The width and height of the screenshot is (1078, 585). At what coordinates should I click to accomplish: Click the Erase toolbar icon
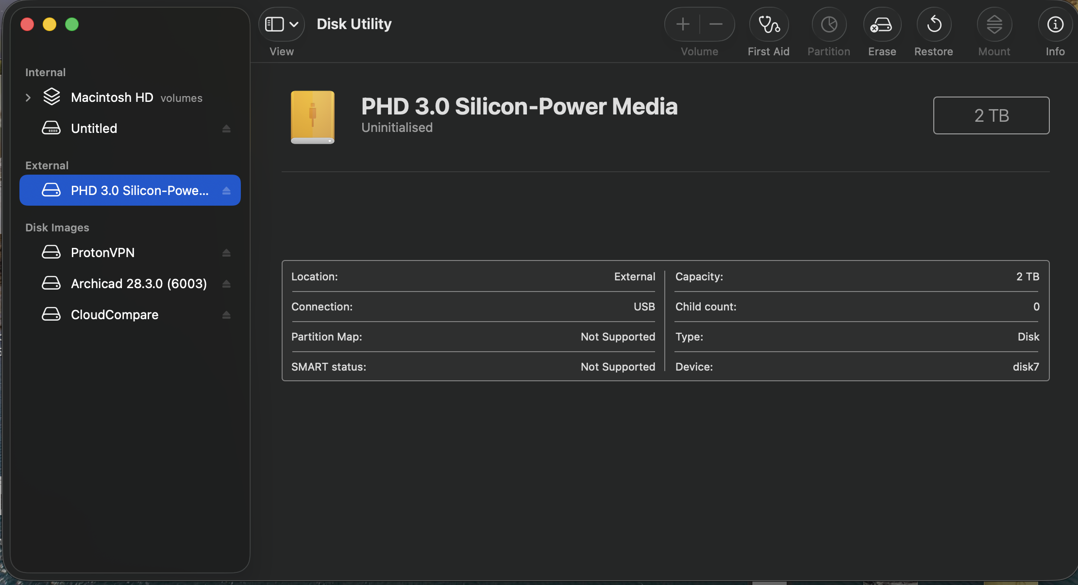point(882,25)
